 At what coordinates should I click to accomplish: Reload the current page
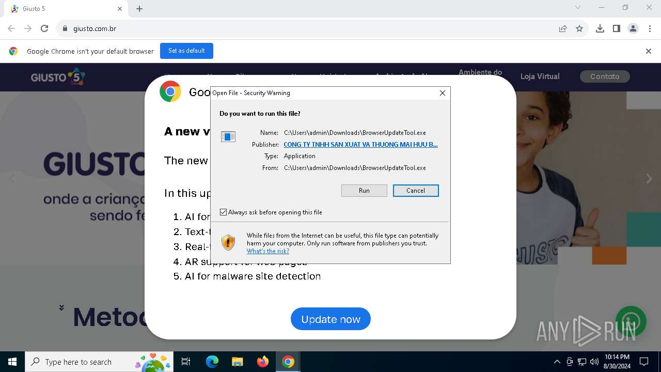click(x=44, y=29)
